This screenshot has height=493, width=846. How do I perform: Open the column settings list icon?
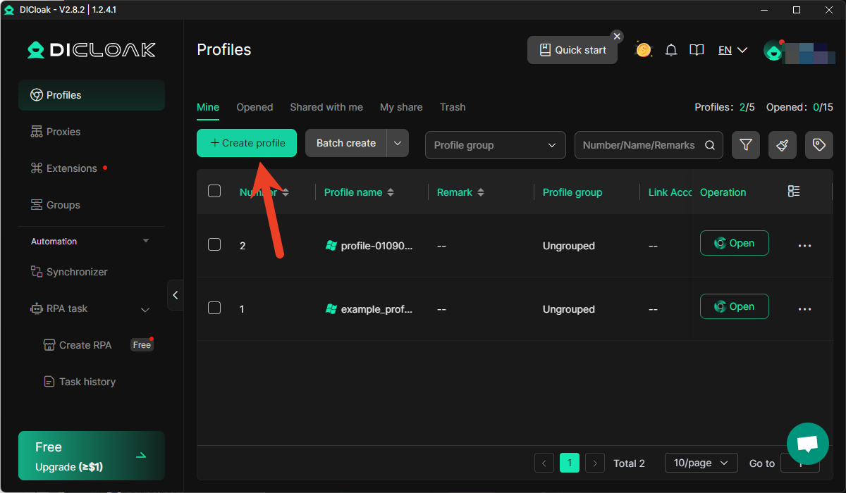794,192
